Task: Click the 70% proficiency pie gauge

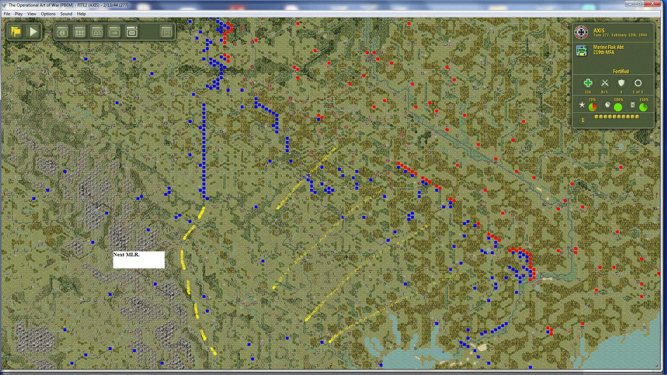Action: [x=592, y=107]
